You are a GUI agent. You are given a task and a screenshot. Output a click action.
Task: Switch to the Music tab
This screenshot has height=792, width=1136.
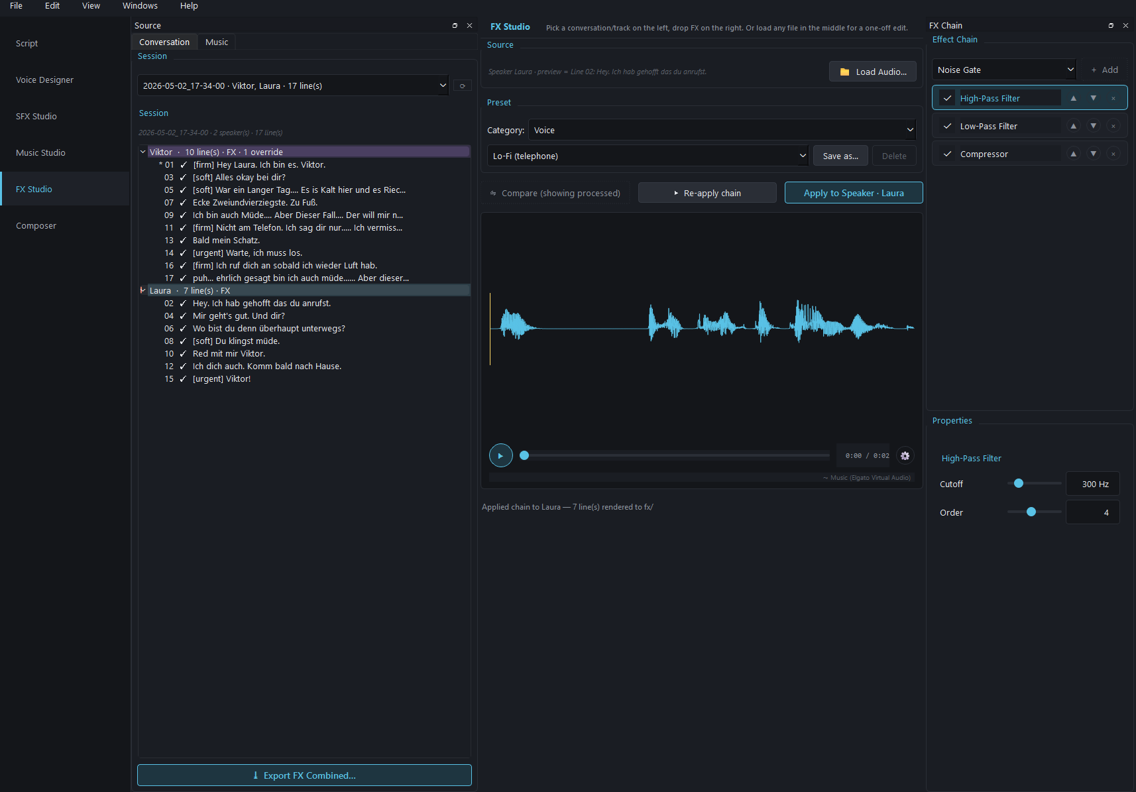pyautogui.click(x=217, y=42)
